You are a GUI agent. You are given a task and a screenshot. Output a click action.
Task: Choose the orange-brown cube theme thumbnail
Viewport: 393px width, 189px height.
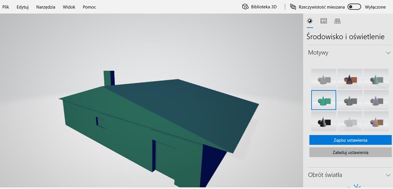(x=350, y=78)
